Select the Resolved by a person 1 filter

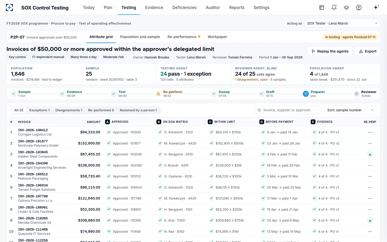[138, 110]
